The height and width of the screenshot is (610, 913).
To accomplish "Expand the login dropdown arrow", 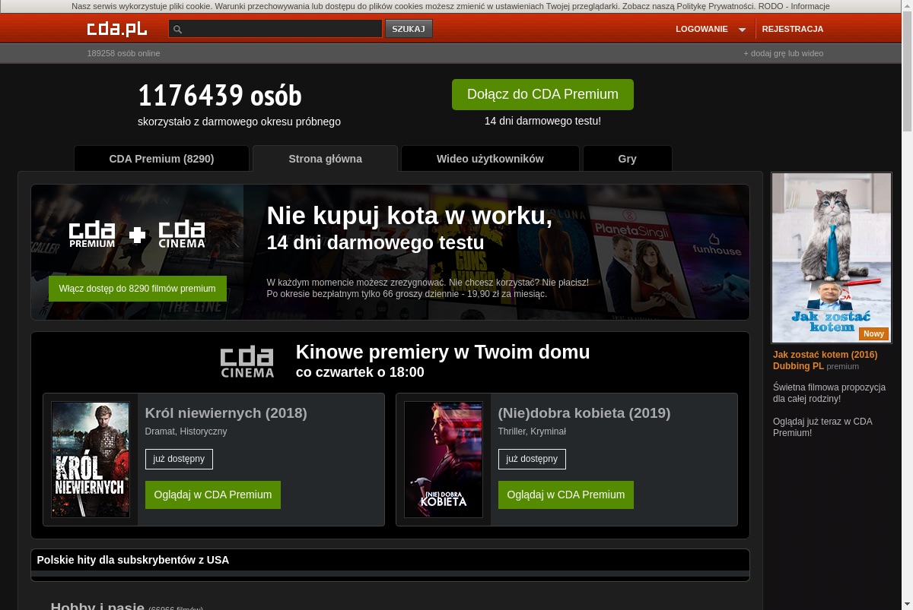I will pos(742,30).
